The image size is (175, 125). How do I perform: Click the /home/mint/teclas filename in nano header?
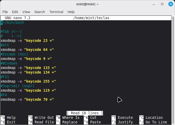click(91, 18)
